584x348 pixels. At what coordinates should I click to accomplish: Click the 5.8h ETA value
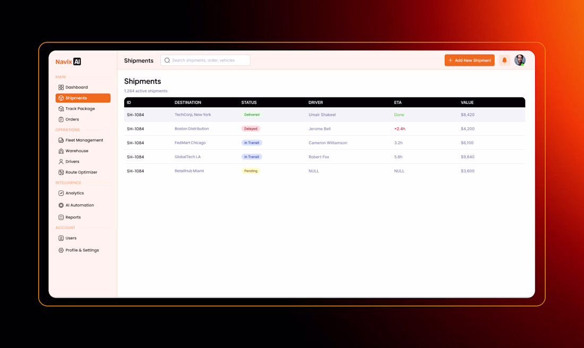[x=398, y=157]
